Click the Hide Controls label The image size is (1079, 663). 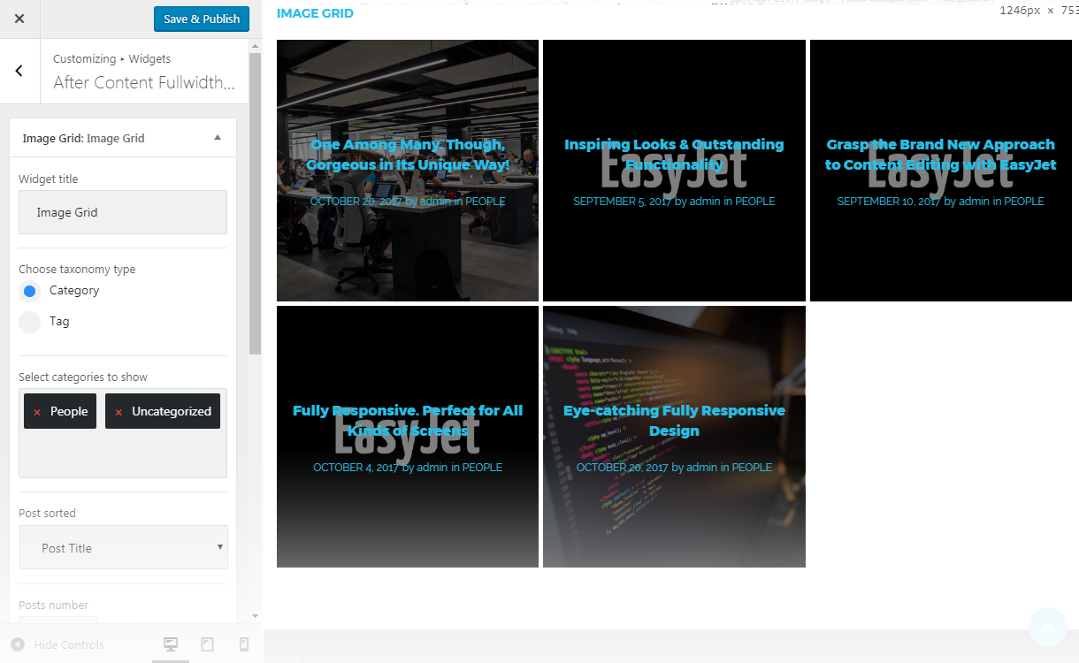click(69, 645)
